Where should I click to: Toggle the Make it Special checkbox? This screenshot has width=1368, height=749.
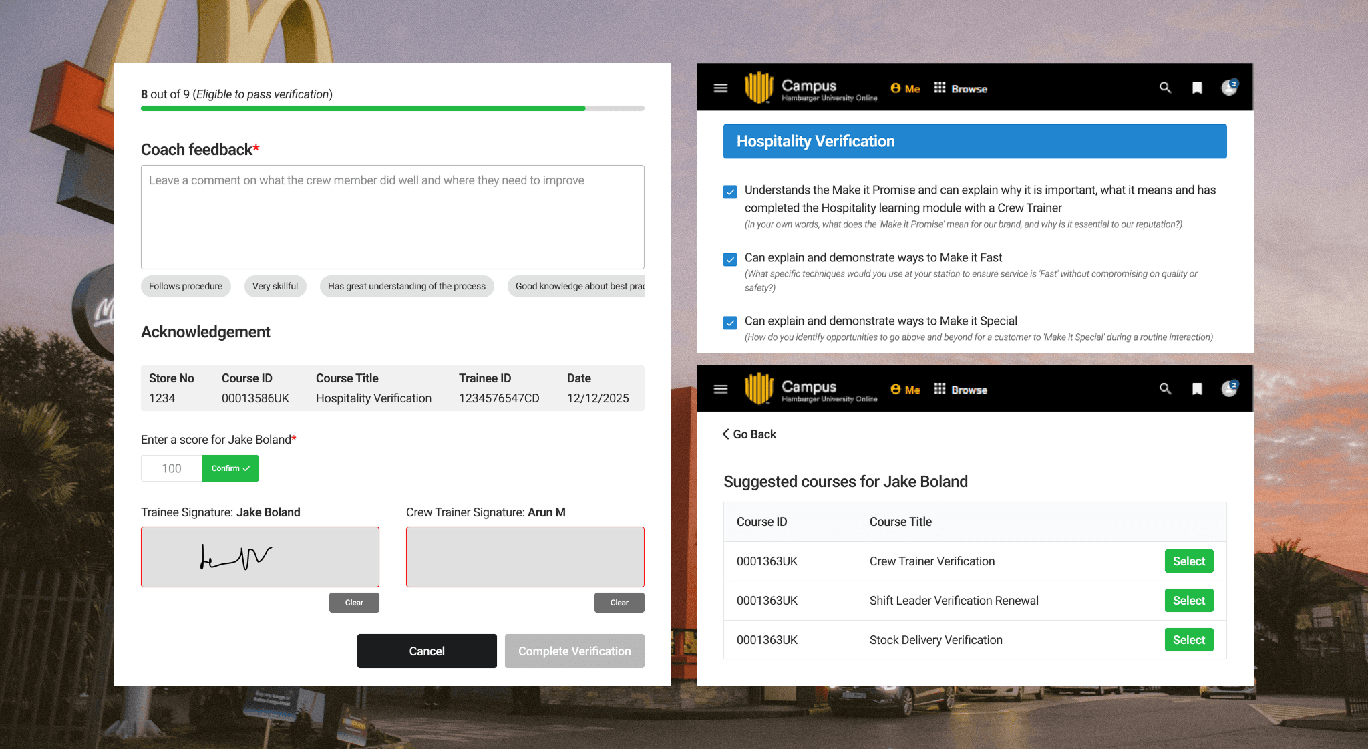[730, 323]
